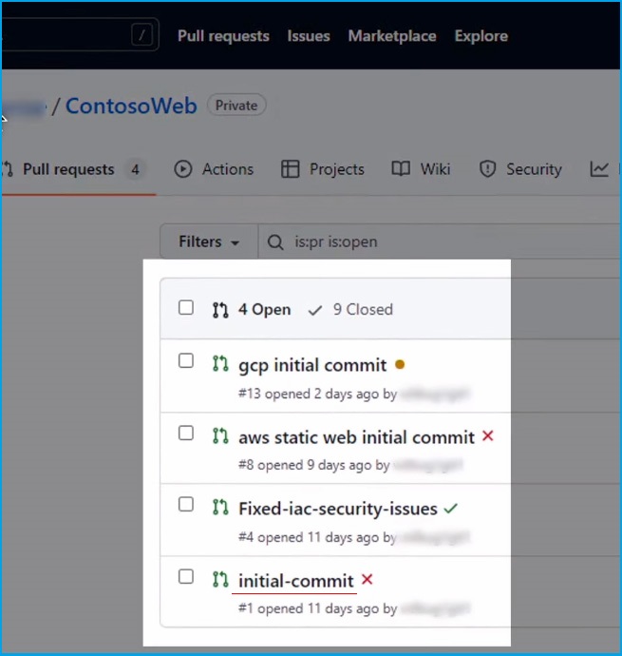Switch to the Security tab
This screenshot has height=656, width=622.
pos(520,169)
